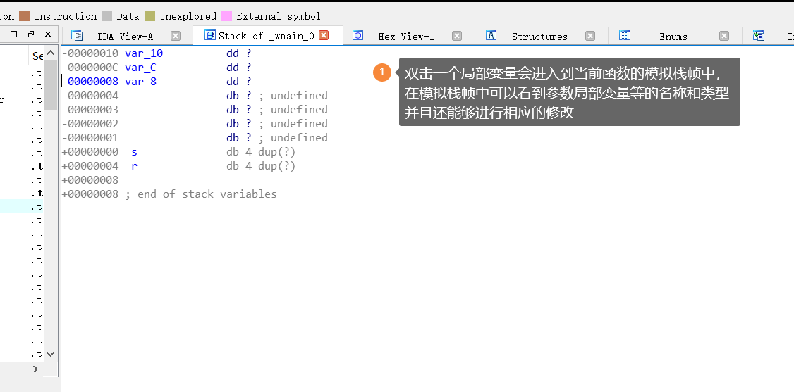
Task: Click the Data color legend swatch
Action: 107,16
